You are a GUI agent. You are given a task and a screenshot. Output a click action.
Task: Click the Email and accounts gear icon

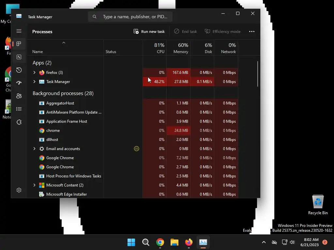[42, 148]
